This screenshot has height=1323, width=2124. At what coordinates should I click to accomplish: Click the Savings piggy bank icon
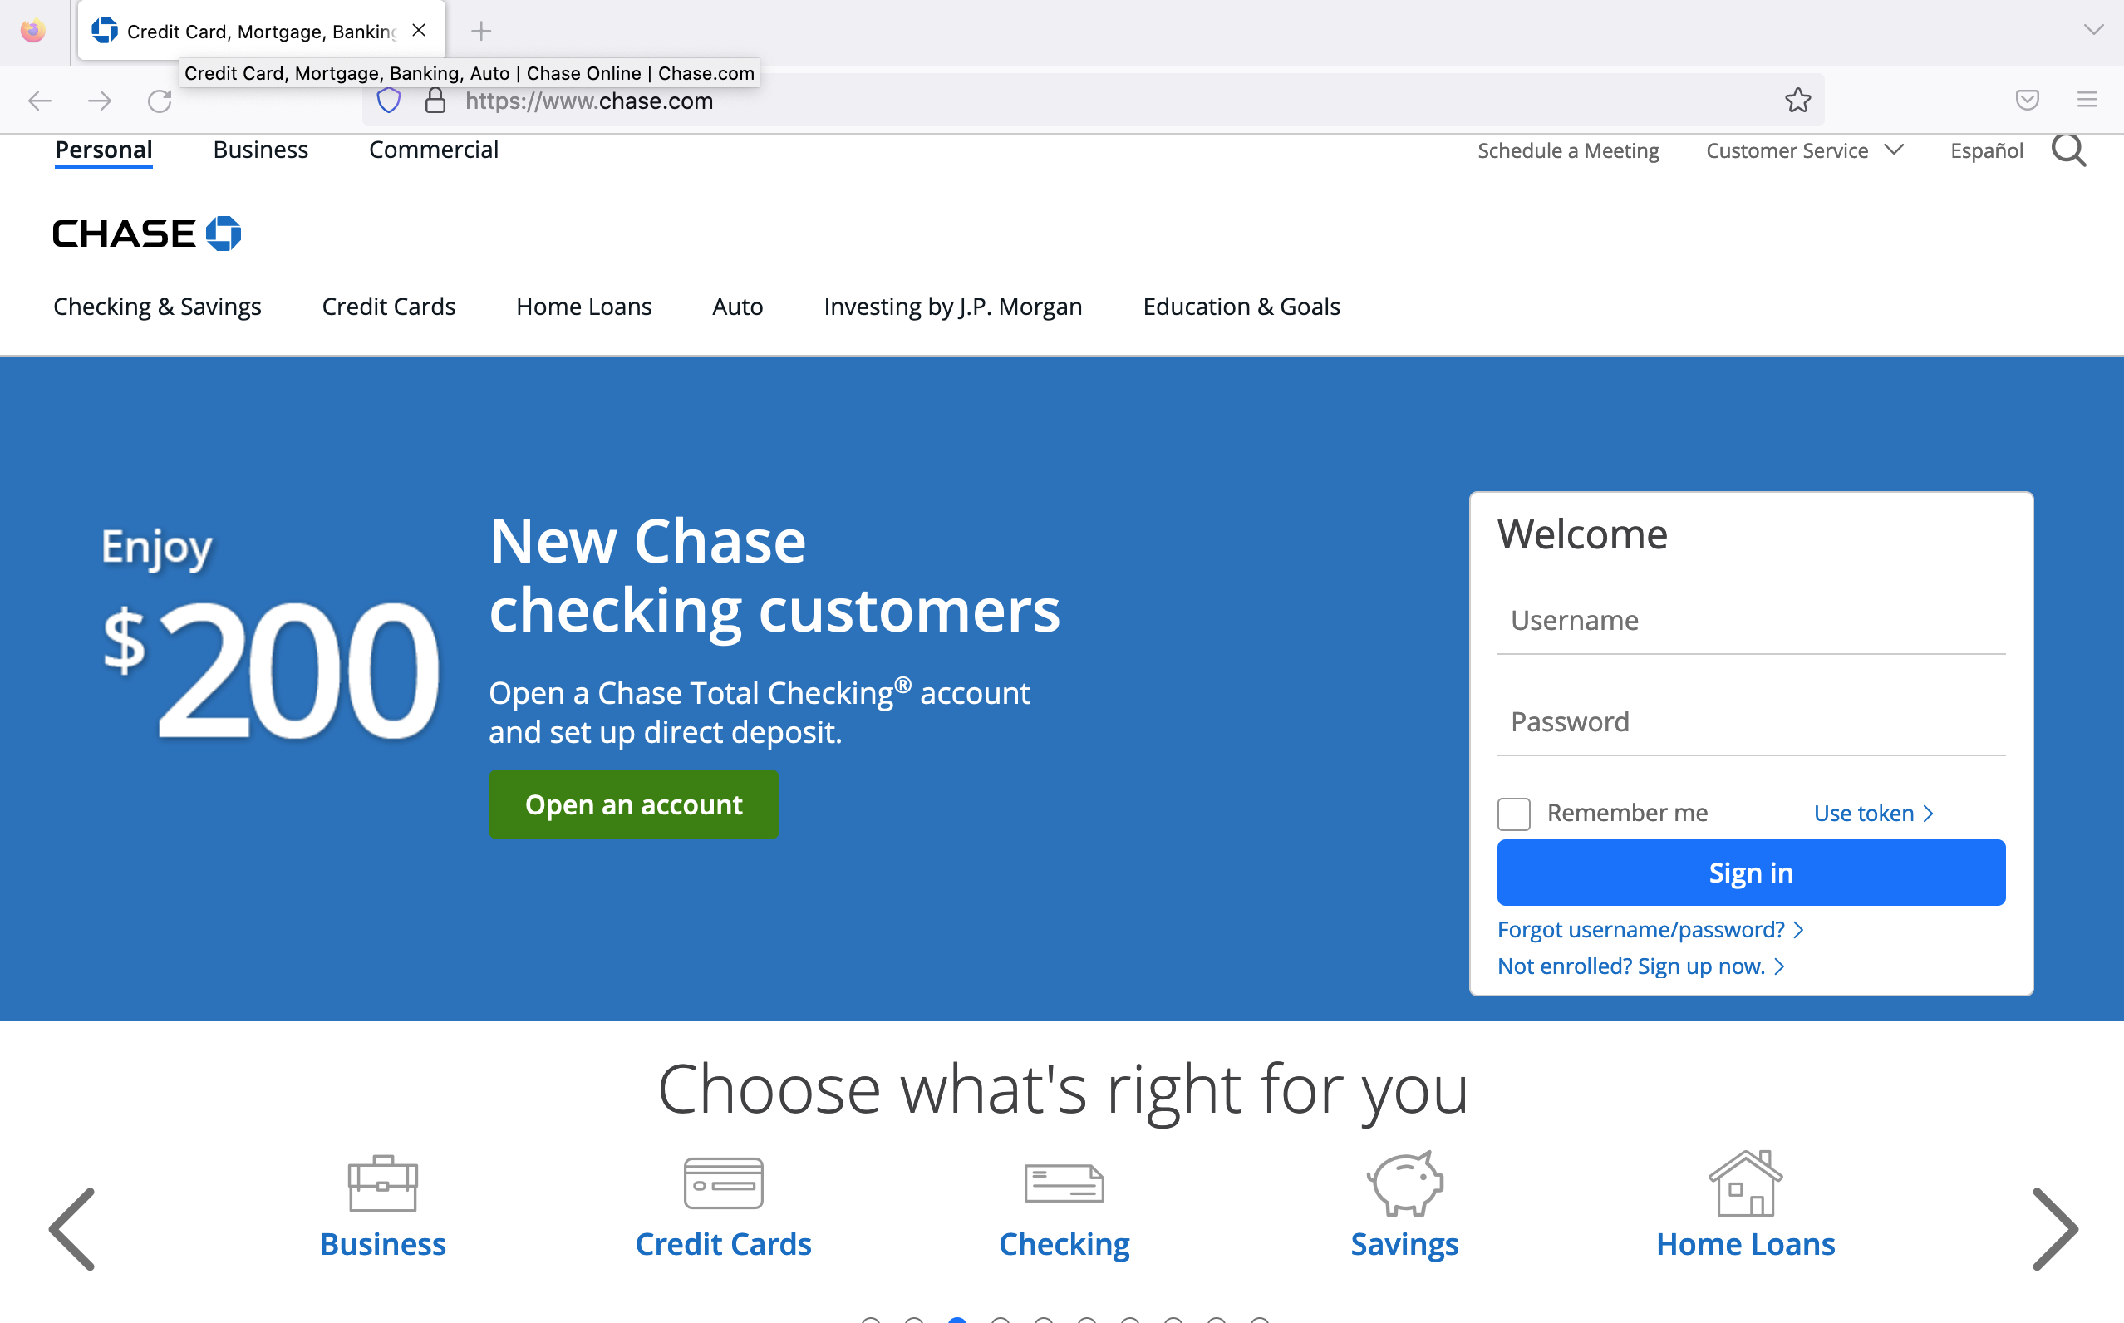[1404, 1183]
